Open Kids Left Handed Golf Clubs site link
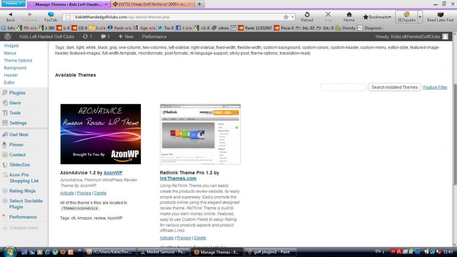This screenshot has height=257, width=457. click(47, 37)
